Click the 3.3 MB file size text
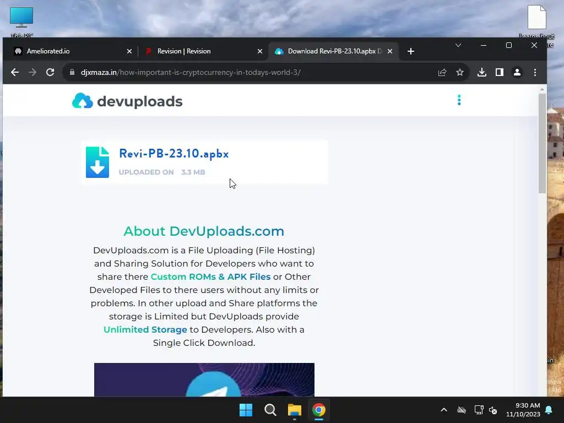This screenshot has height=423, width=564. pos(193,172)
